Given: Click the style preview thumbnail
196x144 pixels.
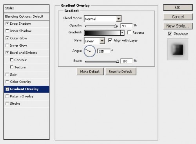Looking at the screenshot, I should coord(178,49).
